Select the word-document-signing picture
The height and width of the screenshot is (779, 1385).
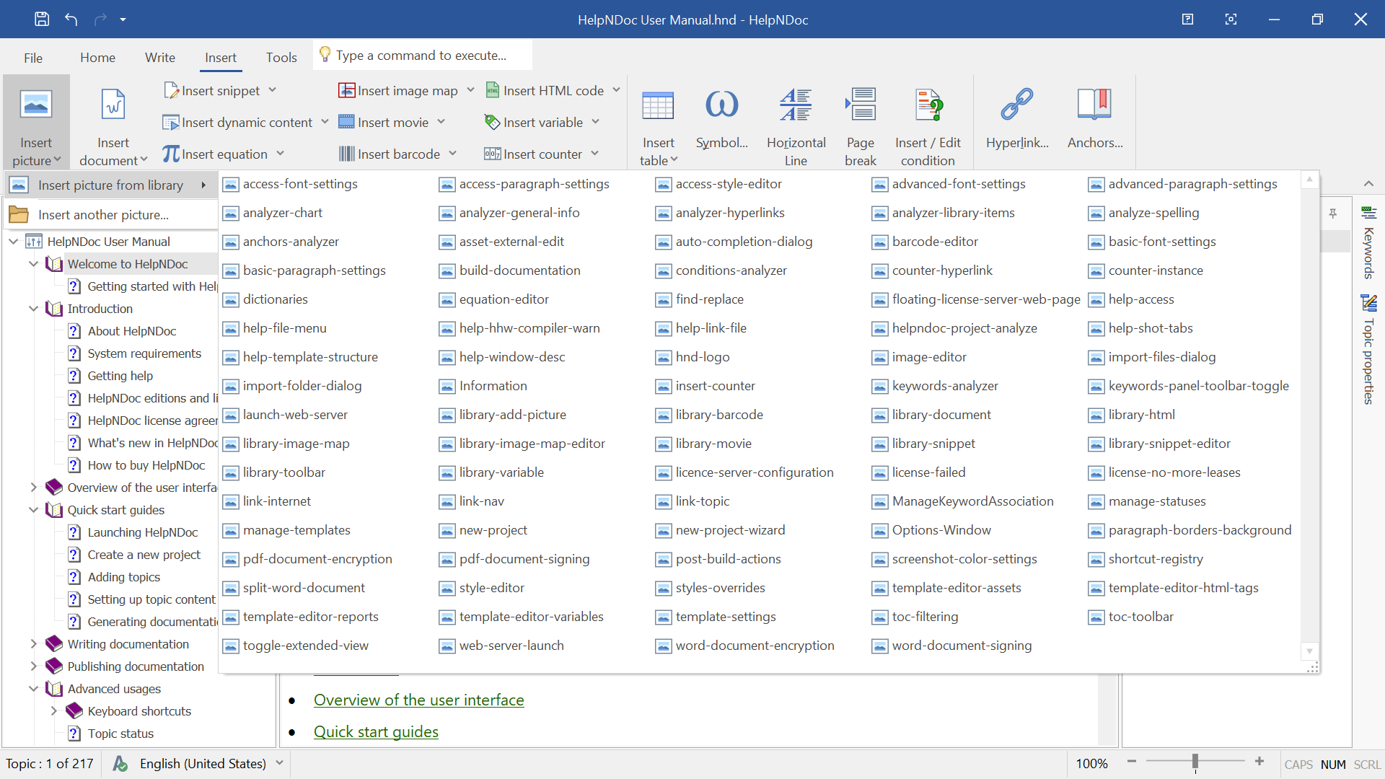(962, 646)
